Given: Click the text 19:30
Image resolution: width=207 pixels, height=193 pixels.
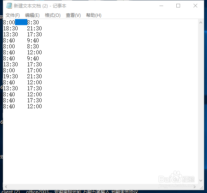Looking at the screenshot, I should 10,76.
